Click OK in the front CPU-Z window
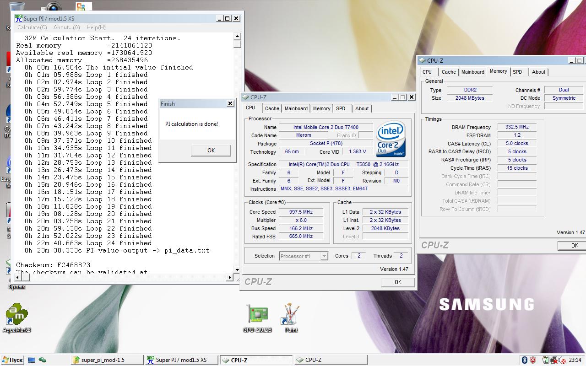 tap(398, 282)
